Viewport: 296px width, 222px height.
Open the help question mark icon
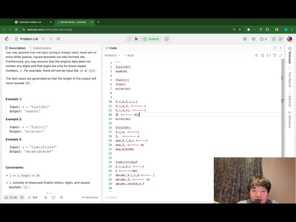point(61,197)
